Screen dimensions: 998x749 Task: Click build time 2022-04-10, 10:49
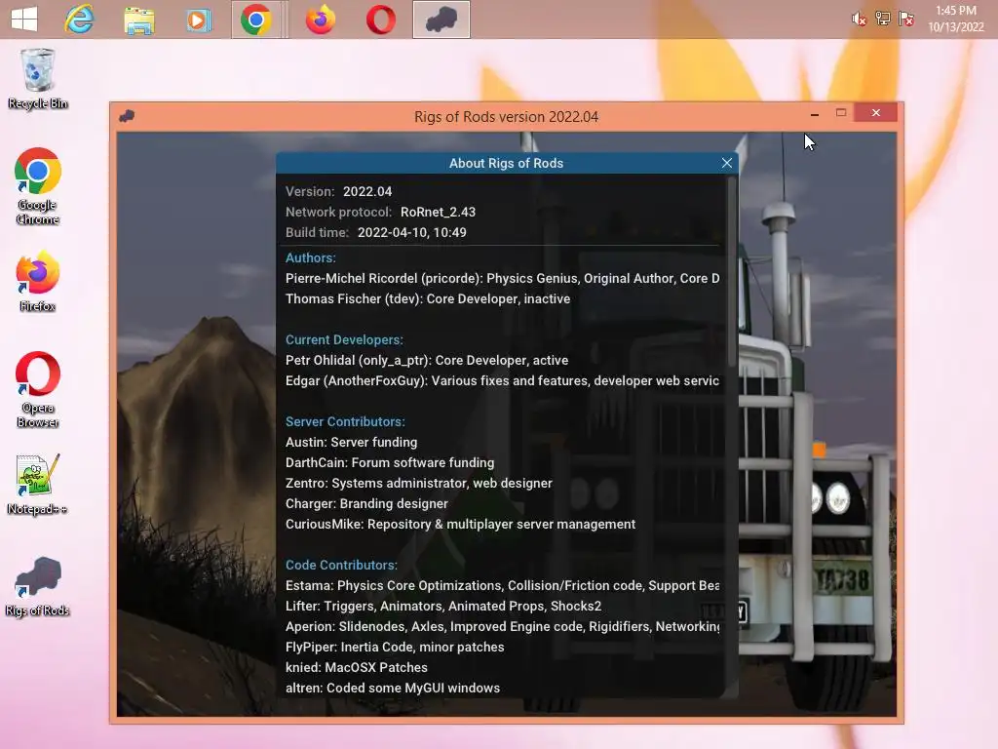412,232
